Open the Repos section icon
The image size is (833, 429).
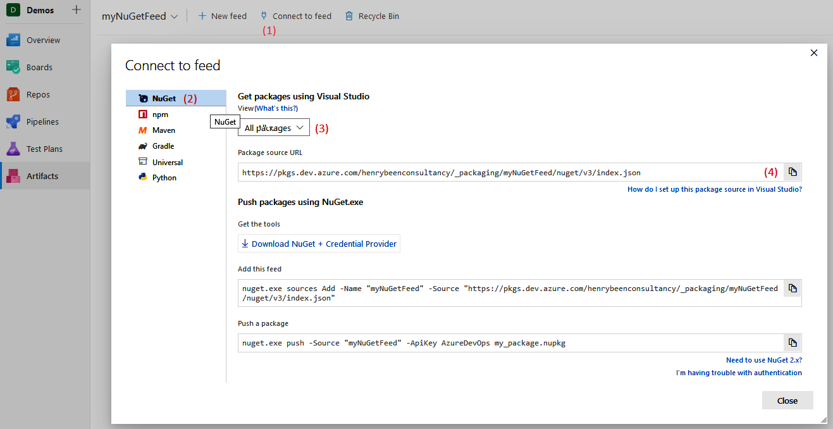13,94
